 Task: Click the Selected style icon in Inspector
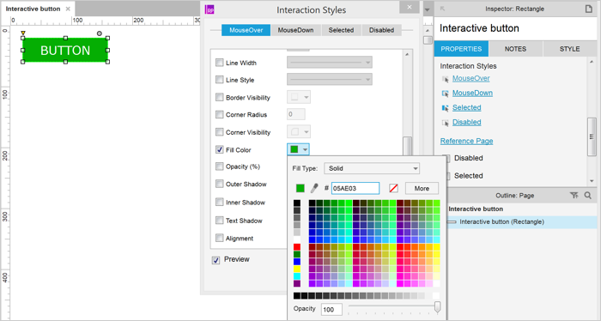click(x=445, y=108)
